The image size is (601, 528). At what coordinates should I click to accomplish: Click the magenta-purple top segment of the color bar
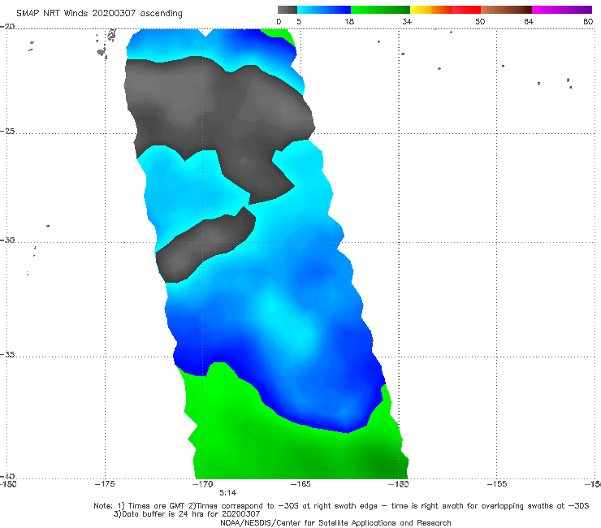(x=562, y=10)
